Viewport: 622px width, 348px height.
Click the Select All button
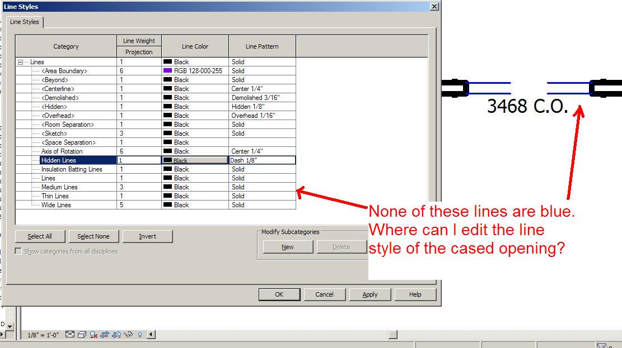(40, 236)
